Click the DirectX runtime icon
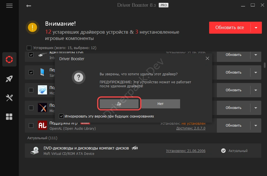 [x=42, y=90]
